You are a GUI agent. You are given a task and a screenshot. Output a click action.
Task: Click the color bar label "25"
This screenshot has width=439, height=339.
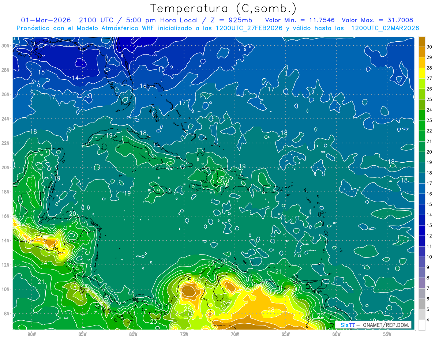(429, 99)
